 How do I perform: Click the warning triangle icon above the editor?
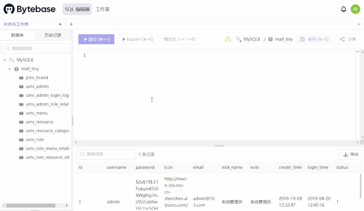point(228,39)
